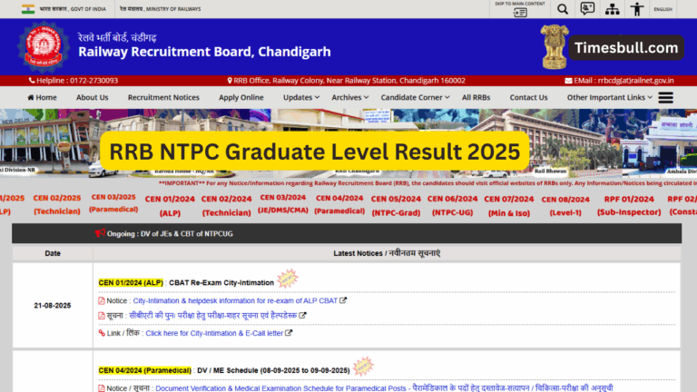Click the Date column header
This screenshot has height=392, width=697.
[53, 253]
